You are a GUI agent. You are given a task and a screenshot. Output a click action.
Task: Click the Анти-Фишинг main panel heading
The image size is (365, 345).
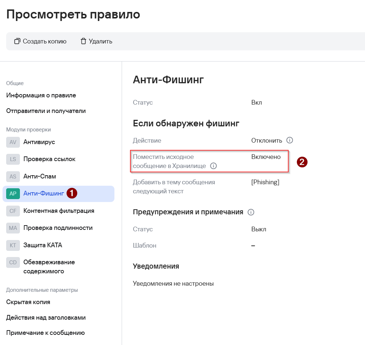point(168,80)
